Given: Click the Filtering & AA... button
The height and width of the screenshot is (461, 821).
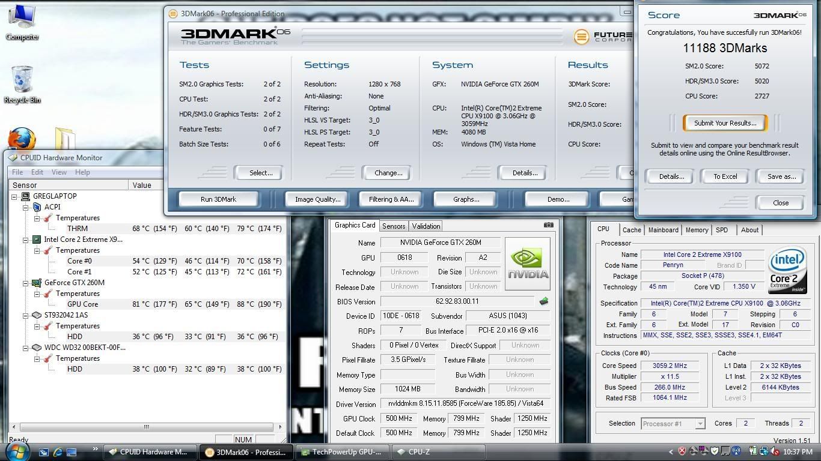Looking at the screenshot, I should point(391,199).
